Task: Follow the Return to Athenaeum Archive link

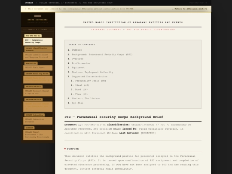Action: coord(189,9)
